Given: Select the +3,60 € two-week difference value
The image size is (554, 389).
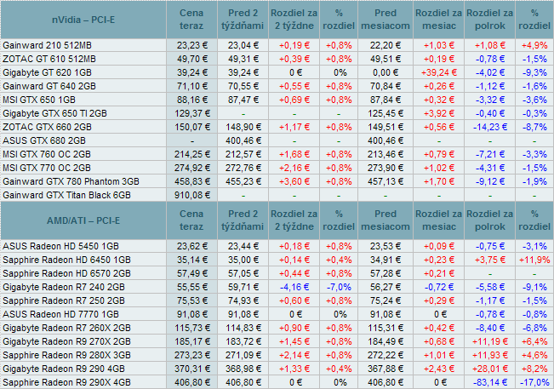Looking at the screenshot, I should 294,181.
